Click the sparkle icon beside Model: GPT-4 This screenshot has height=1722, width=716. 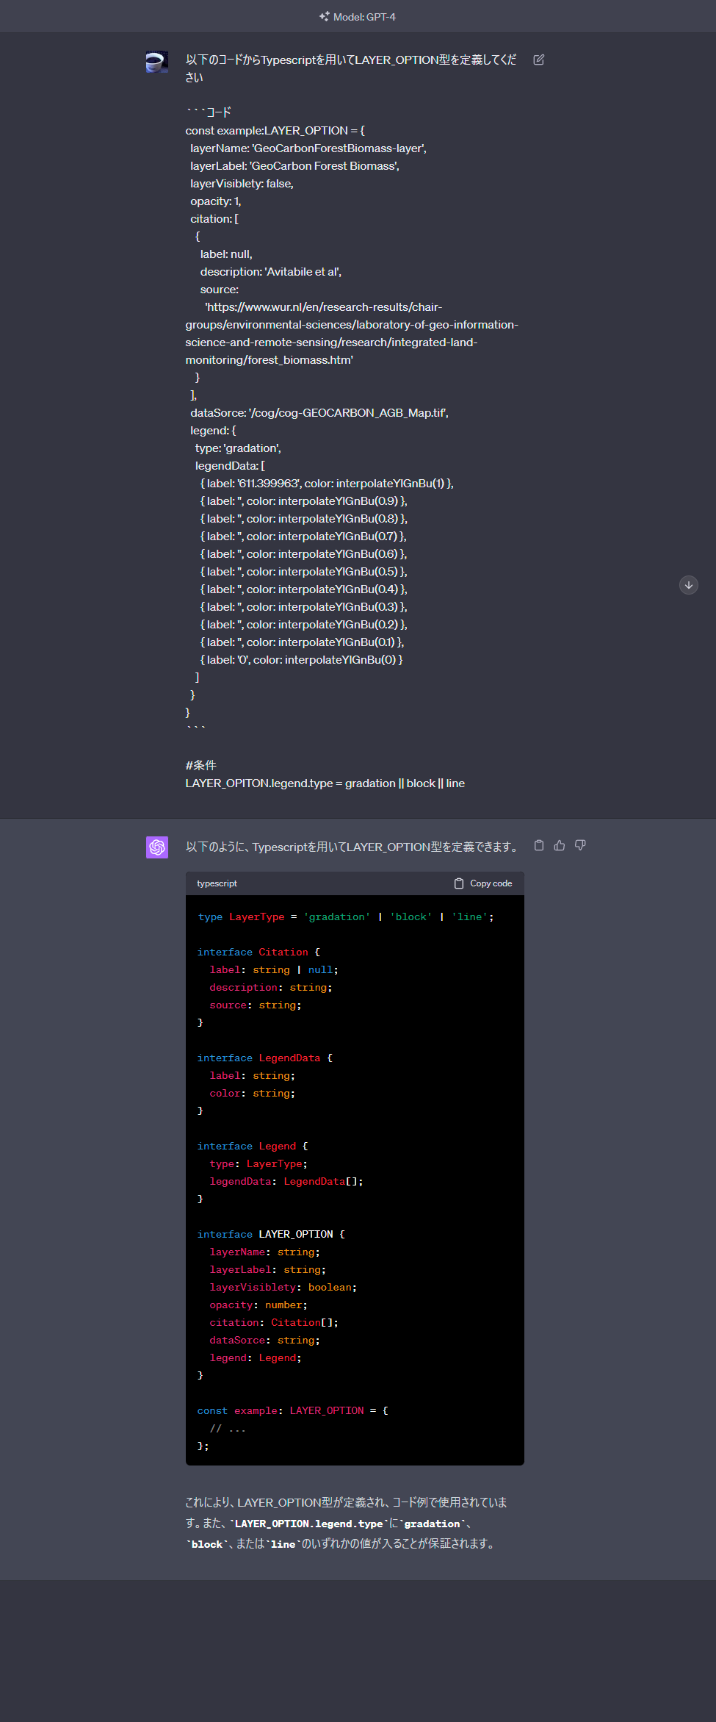pos(324,16)
